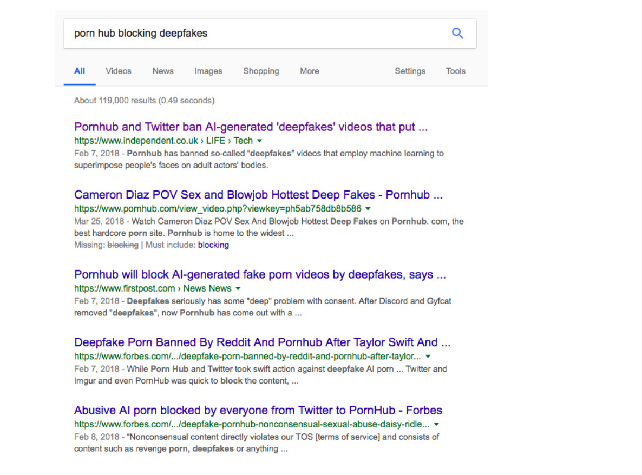
Task: Open the Independent article about Pornhub and Twitter ban
Action: [251, 127]
